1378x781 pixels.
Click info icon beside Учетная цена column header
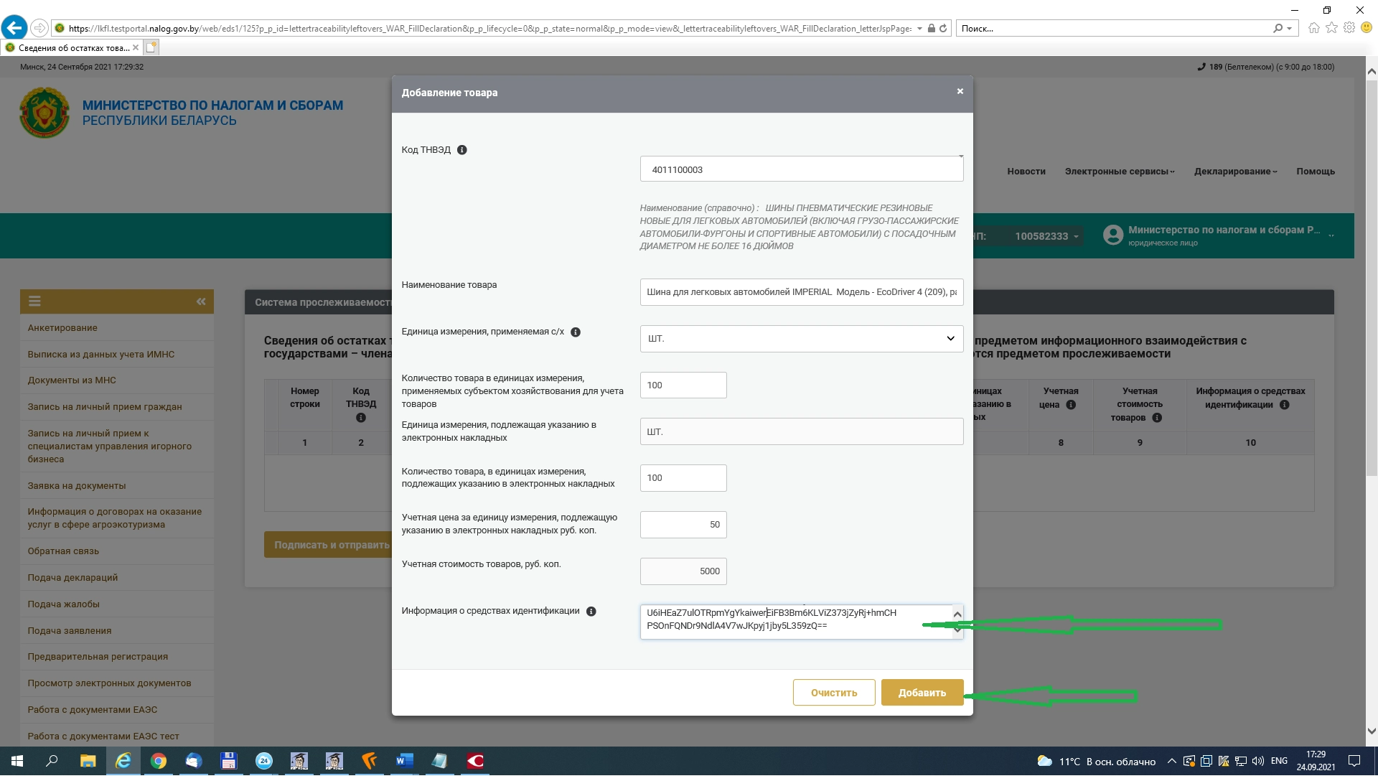coord(1071,405)
